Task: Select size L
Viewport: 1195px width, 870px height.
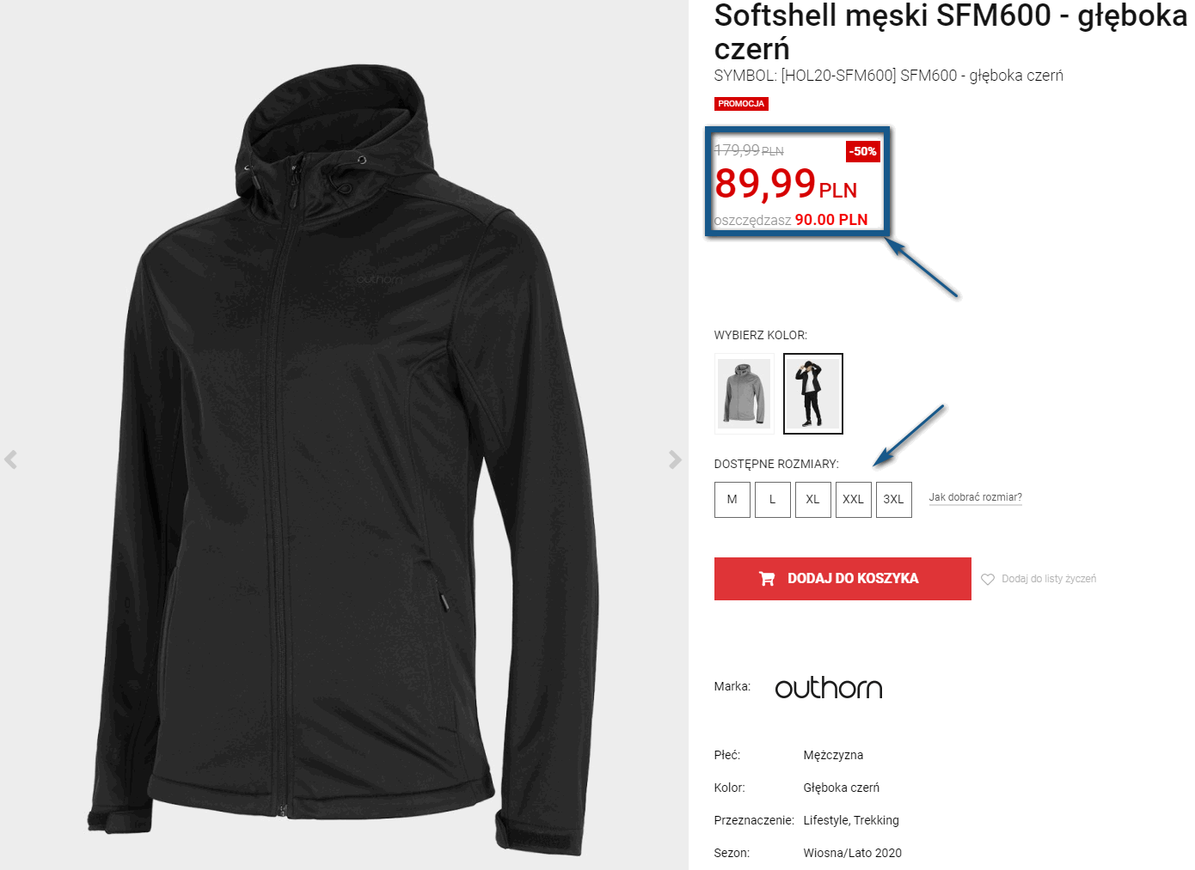Action: click(773, 500)
